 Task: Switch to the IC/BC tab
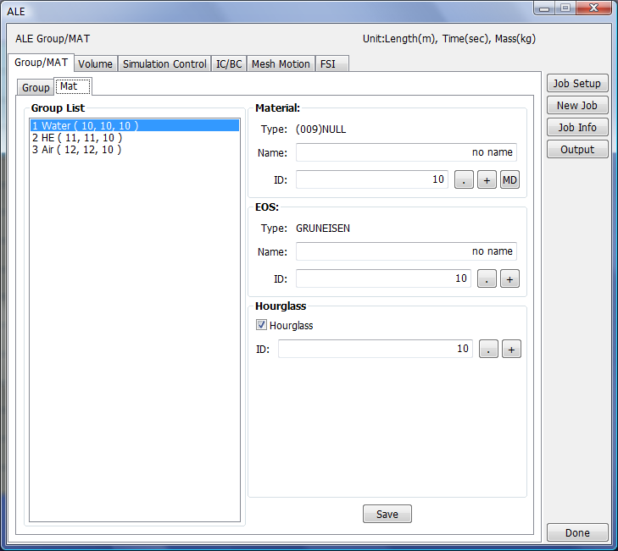(229, 63)
